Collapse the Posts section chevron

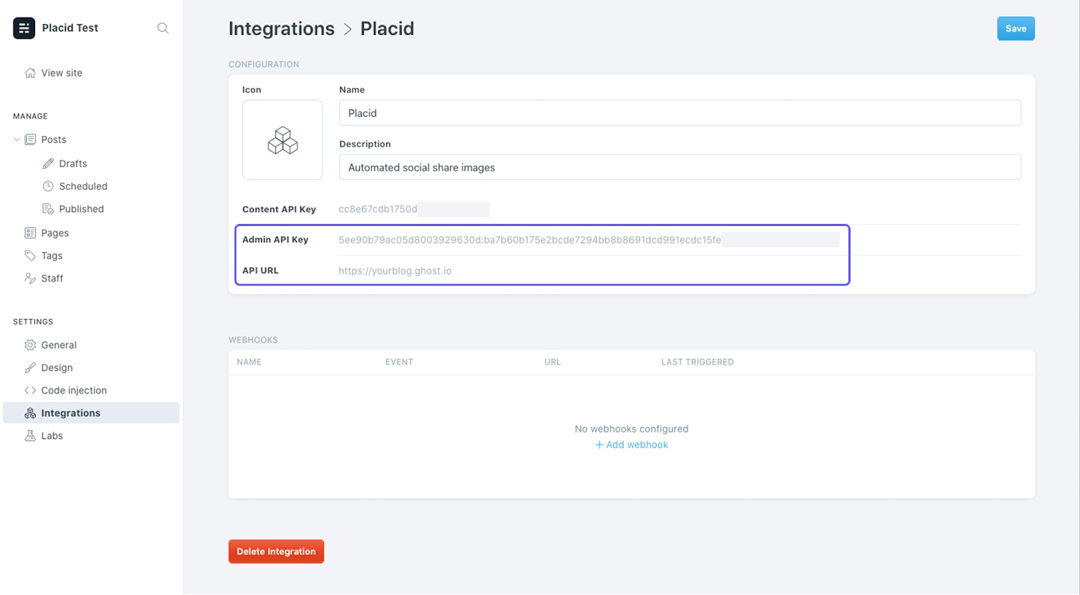[17, 140]
